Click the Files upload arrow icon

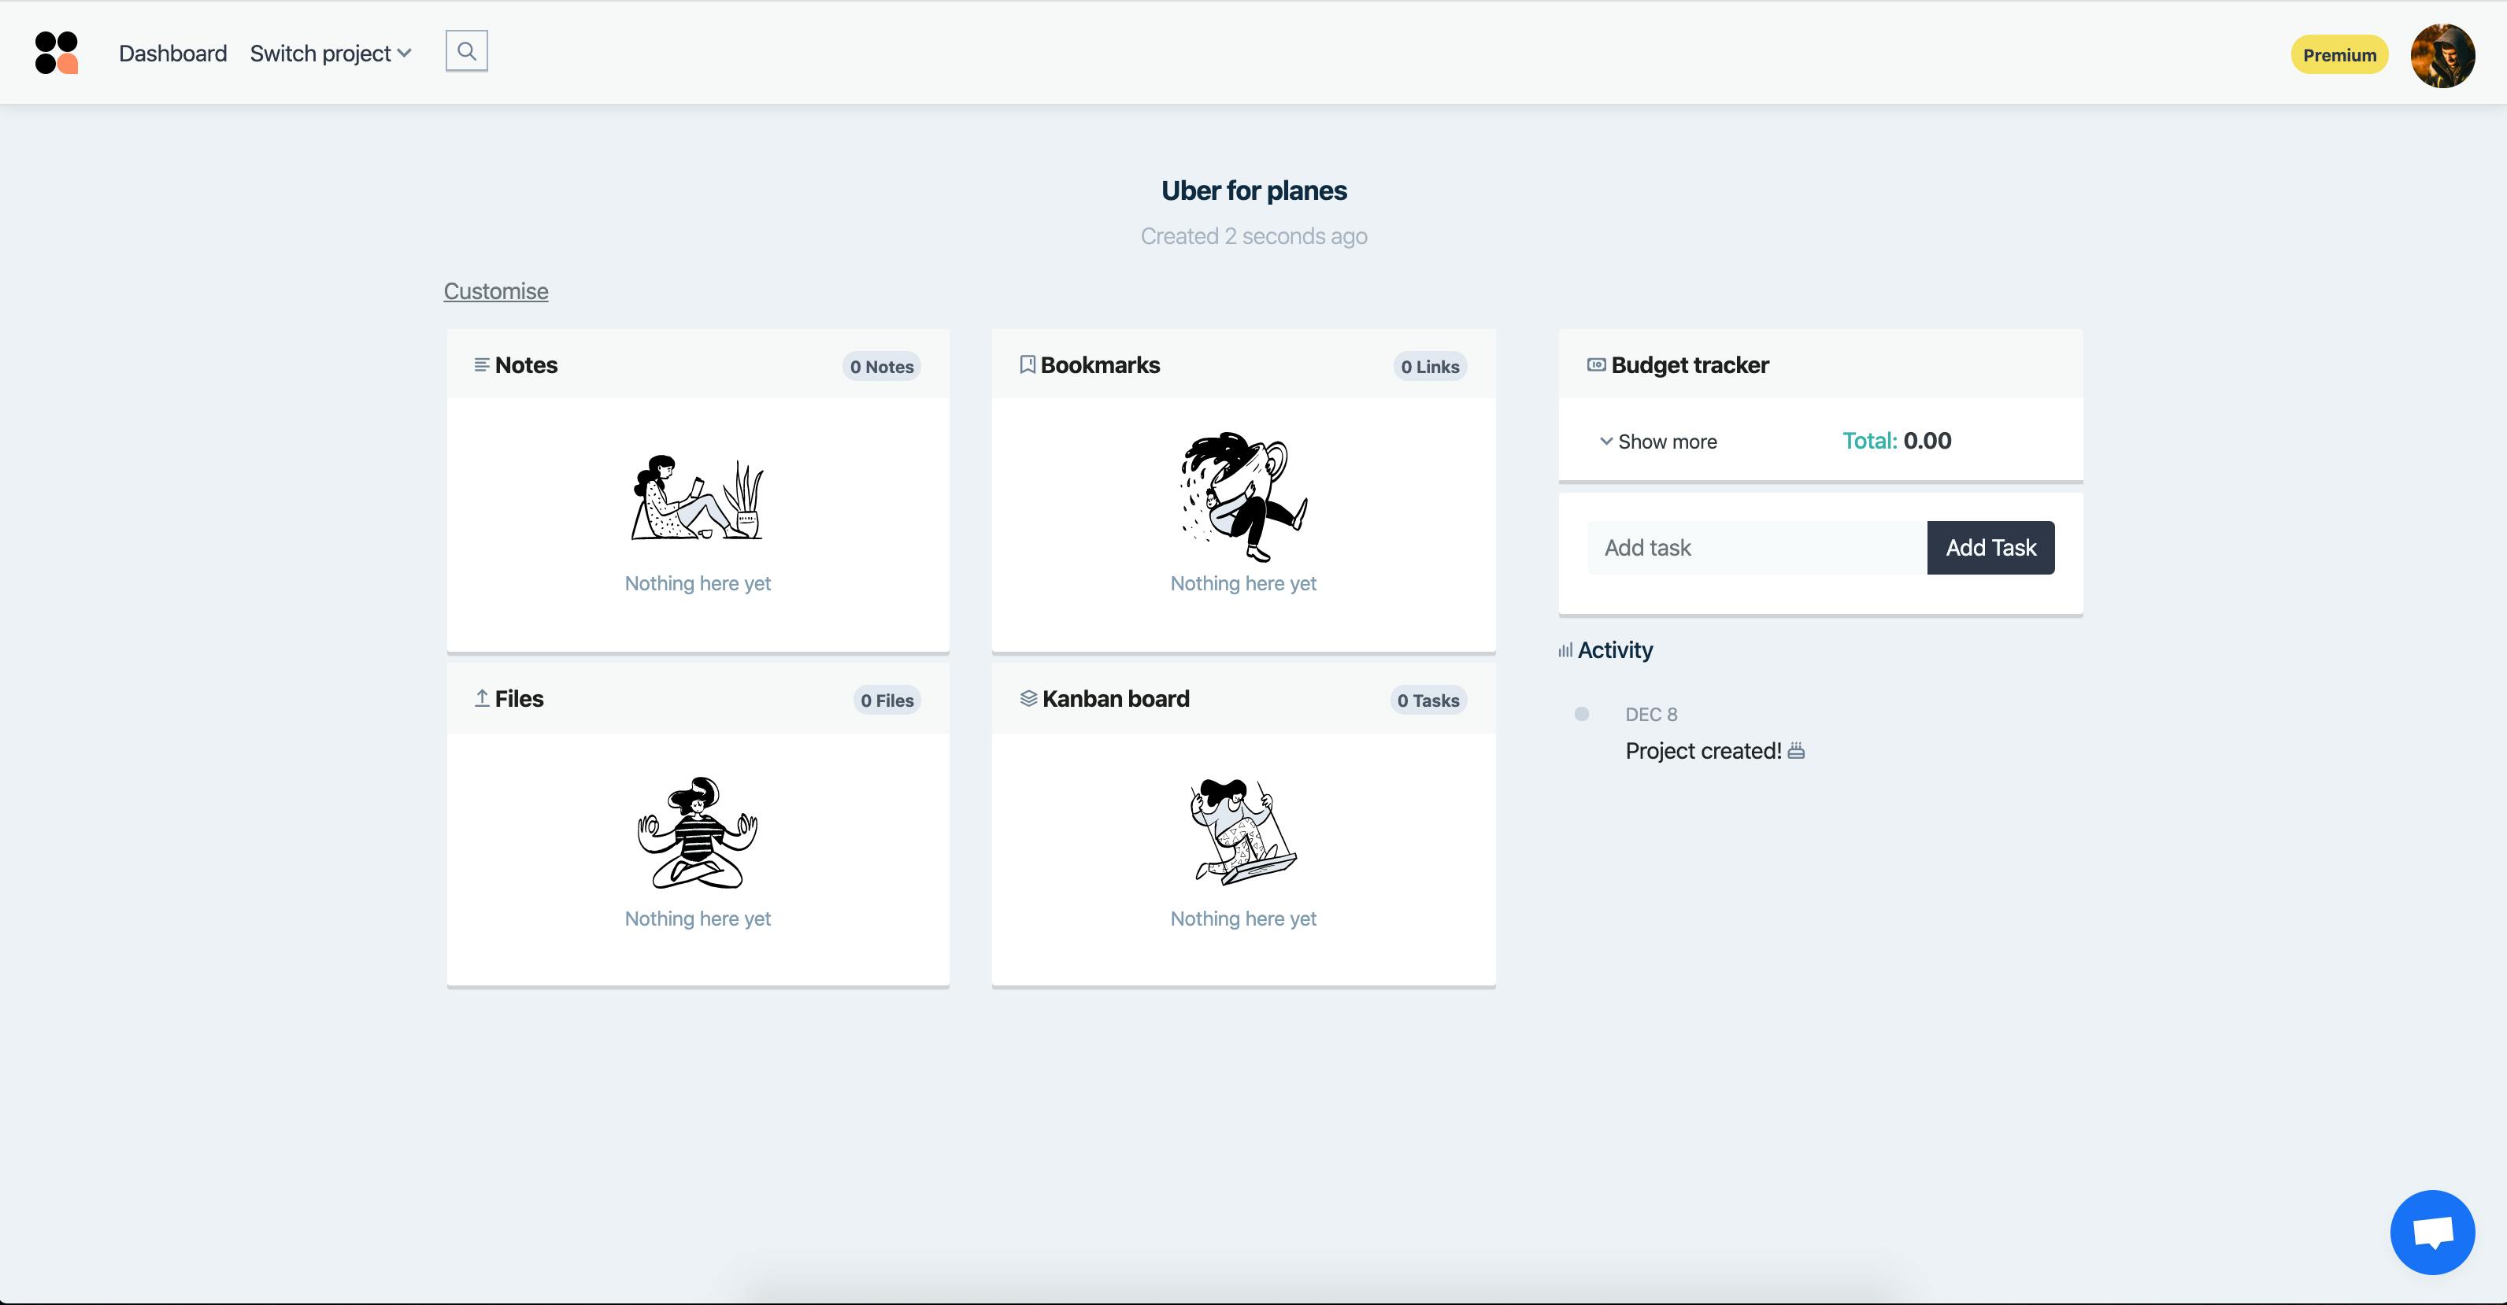point(481,697)
